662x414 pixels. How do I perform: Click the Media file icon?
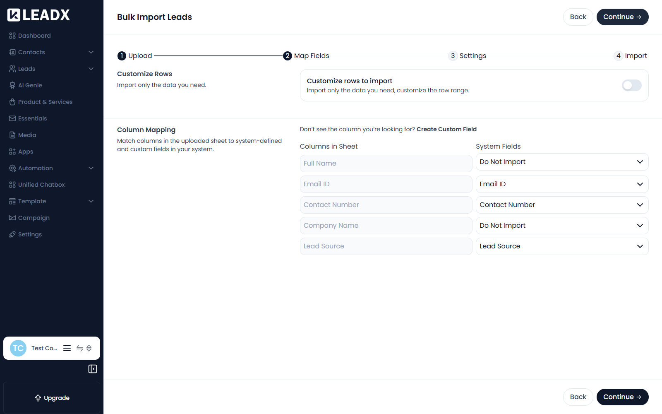pyautogui.click(x=12, y=135)
